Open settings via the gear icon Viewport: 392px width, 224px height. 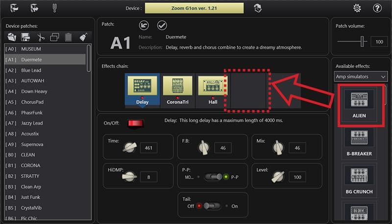point(357,8)
